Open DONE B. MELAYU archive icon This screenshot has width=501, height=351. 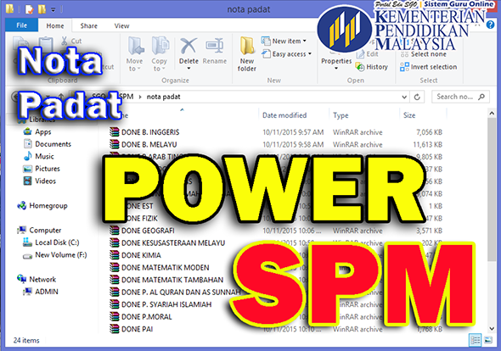(x=114, y=144)
